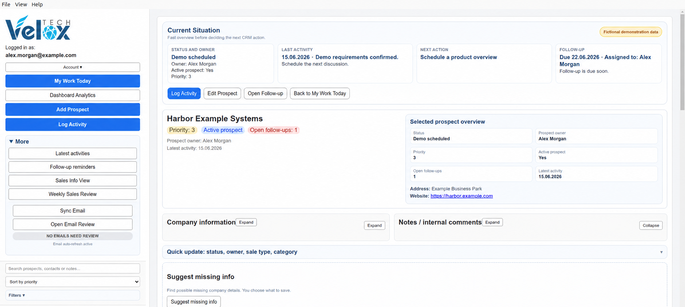Image resolution: width=685 pixels, height=307 pixels.
Task: Click the Open follow-ups: 1 tag
Action: tap(273, 130)
